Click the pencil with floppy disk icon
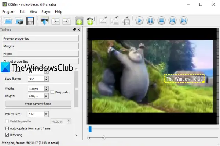Screen dimensions: 220x146 click(125, 21)
